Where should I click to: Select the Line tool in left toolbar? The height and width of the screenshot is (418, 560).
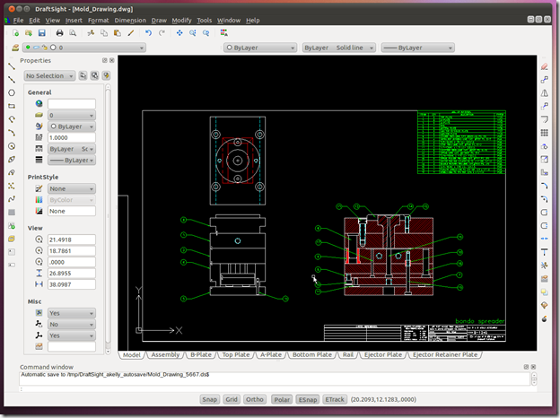12,66
